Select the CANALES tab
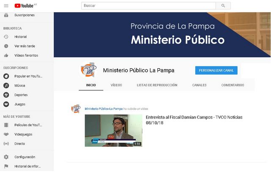Viewport: 271px width, 172px height. click(x=199, y=85)
